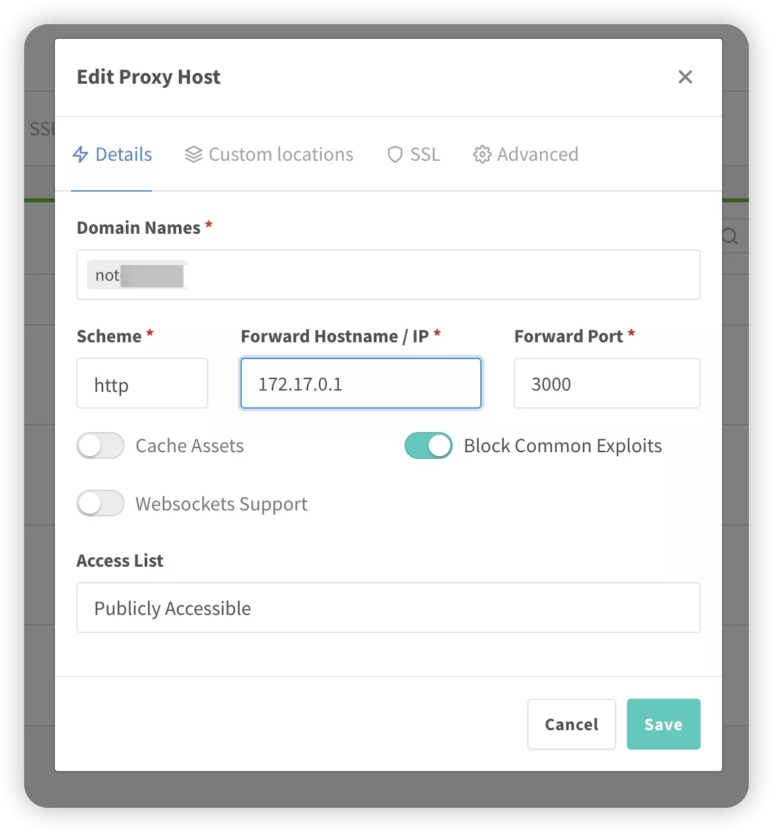The image size is (773, 832).
Task: Switch to the Custom locations tab
Action: [x=269, y=155]
